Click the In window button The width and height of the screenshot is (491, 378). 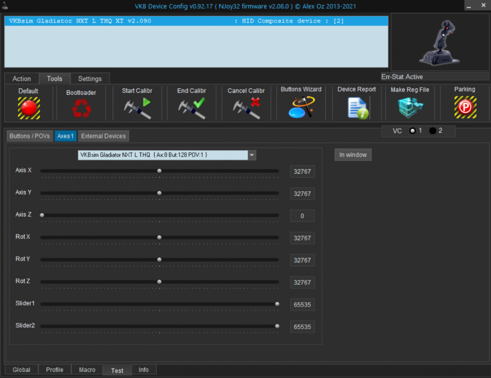[x=353, y=155]
